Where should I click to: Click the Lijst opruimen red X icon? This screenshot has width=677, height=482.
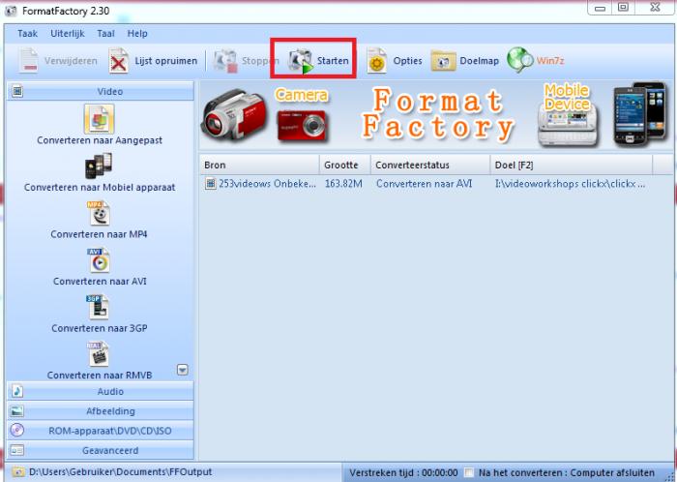[118, 61]
